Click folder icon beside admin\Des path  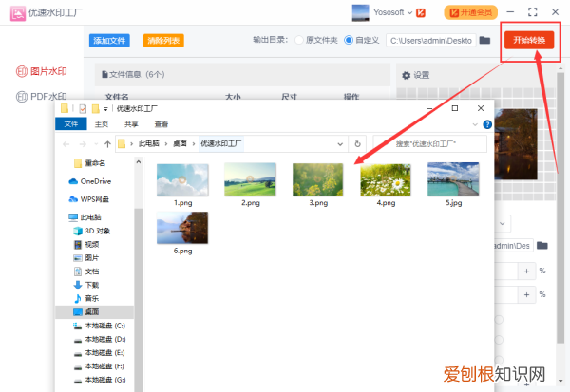542,245
